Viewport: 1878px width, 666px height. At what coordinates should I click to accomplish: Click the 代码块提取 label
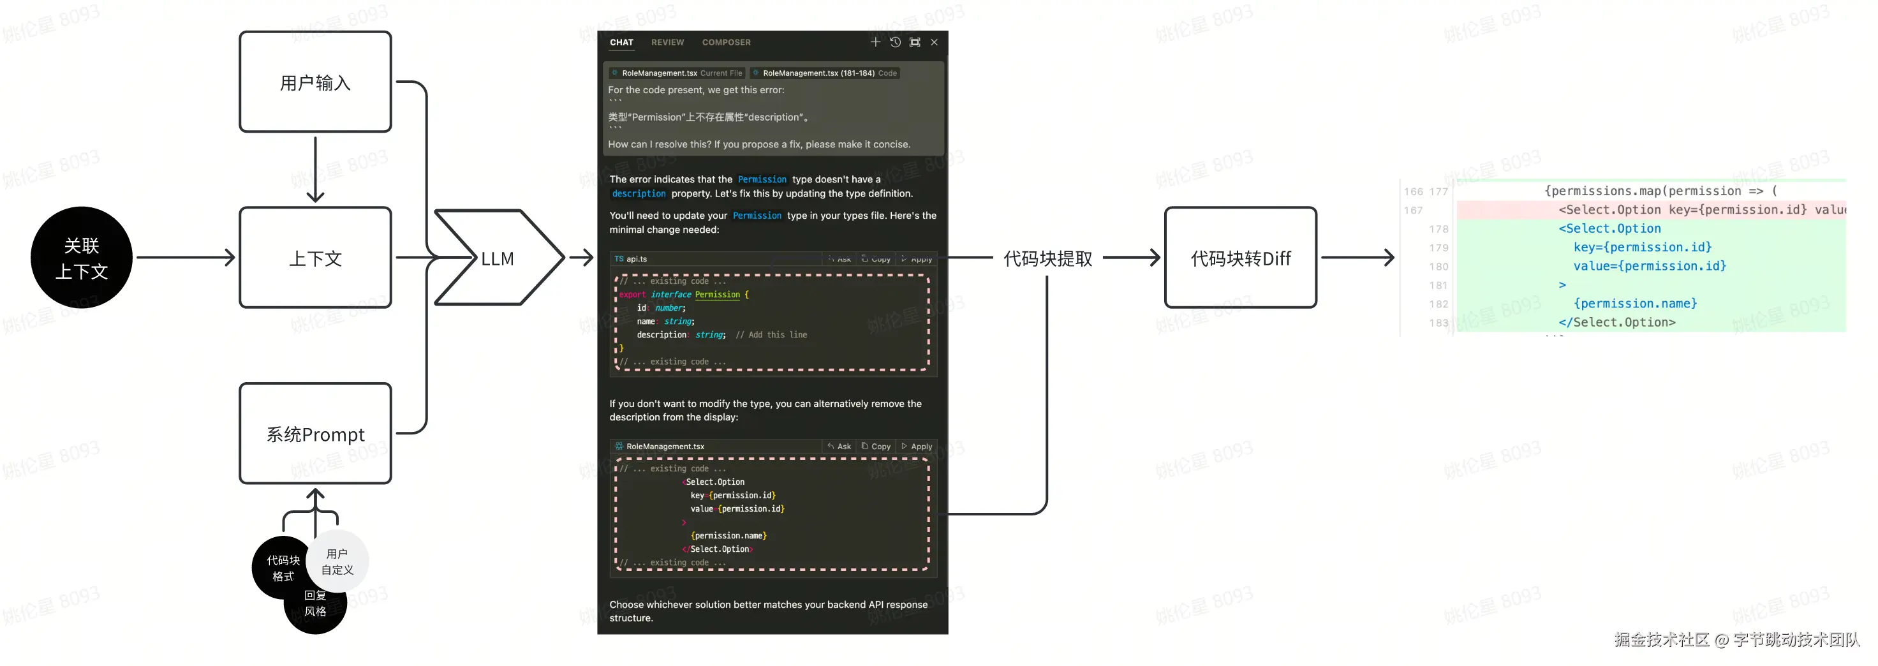click(1047, 258)
